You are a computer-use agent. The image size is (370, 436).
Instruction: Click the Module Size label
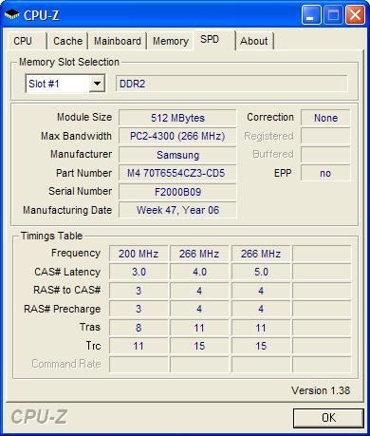pos(84,117)
